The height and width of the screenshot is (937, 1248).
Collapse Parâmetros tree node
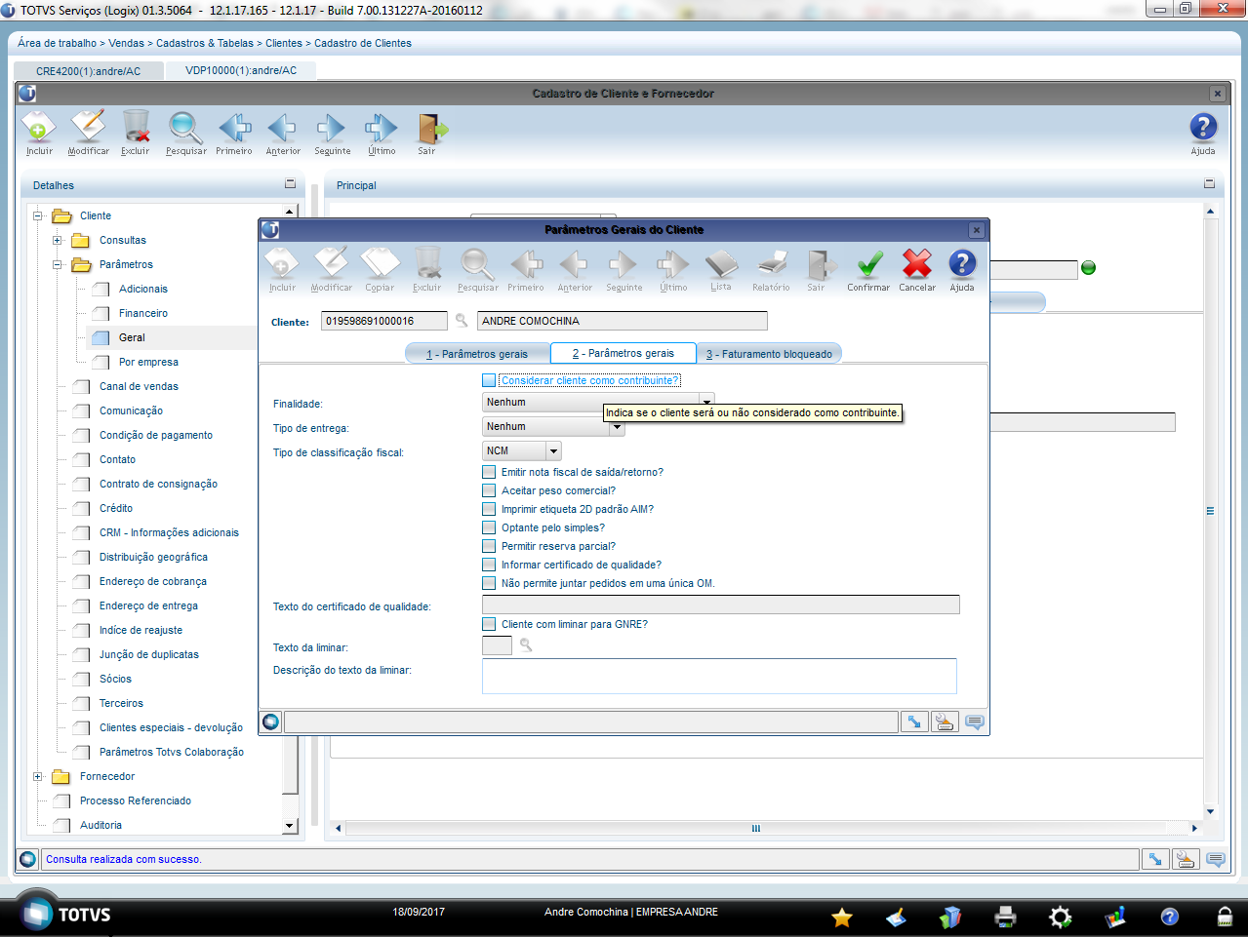click(x=58, y=264)
